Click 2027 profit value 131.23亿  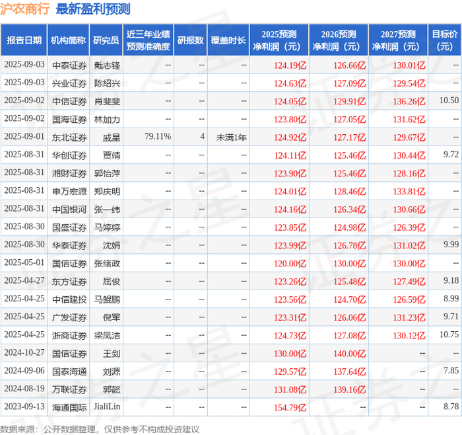pyautogui.click(x=409, y=317)
